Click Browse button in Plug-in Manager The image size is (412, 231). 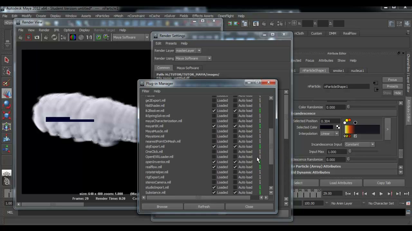[162, 207]
